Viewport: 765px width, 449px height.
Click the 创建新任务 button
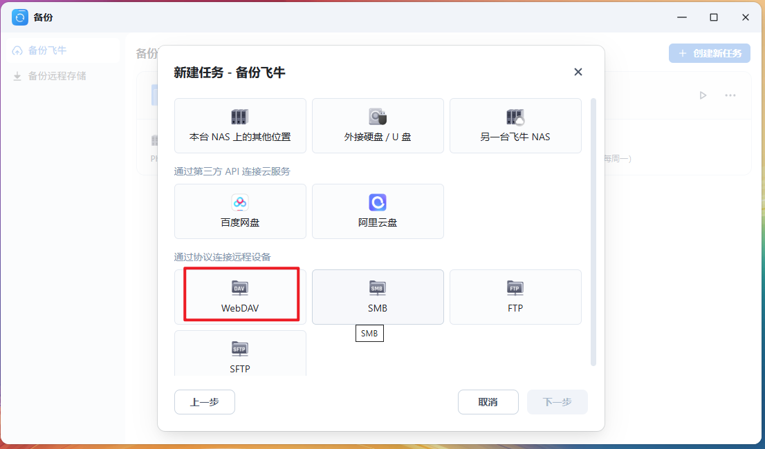tap(709, 53)
